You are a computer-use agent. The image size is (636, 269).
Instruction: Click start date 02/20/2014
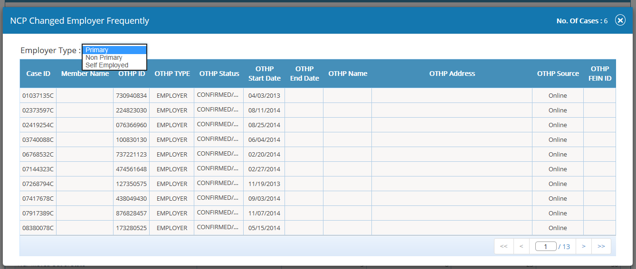[x=264, y=154]
